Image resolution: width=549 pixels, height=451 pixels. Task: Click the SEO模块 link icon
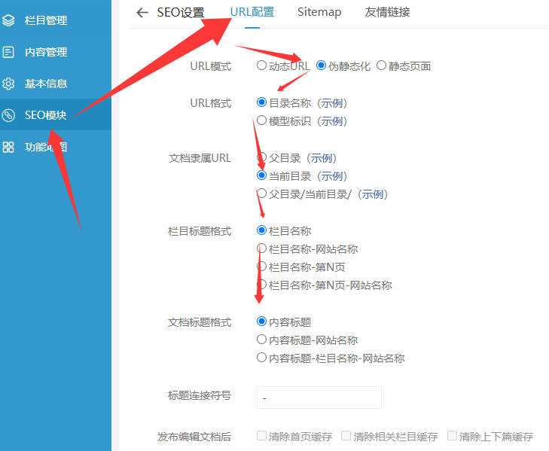[x=8, y=115]
